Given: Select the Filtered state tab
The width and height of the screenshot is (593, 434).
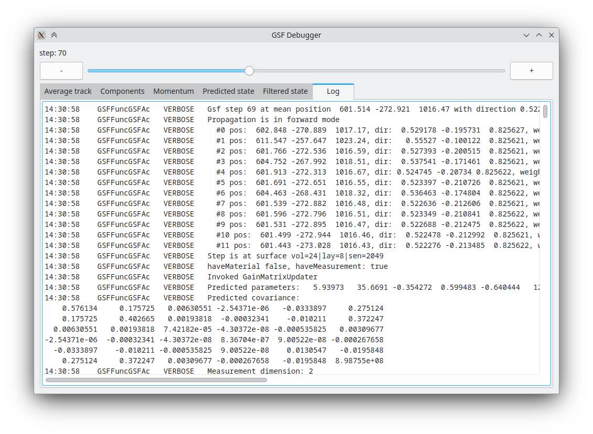Looking at the screenshot, I should 285,91.
